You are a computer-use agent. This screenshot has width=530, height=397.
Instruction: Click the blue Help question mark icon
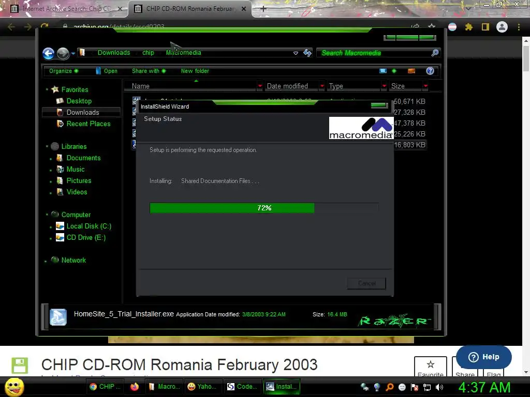pyautogui.click(x=430, y=71)
